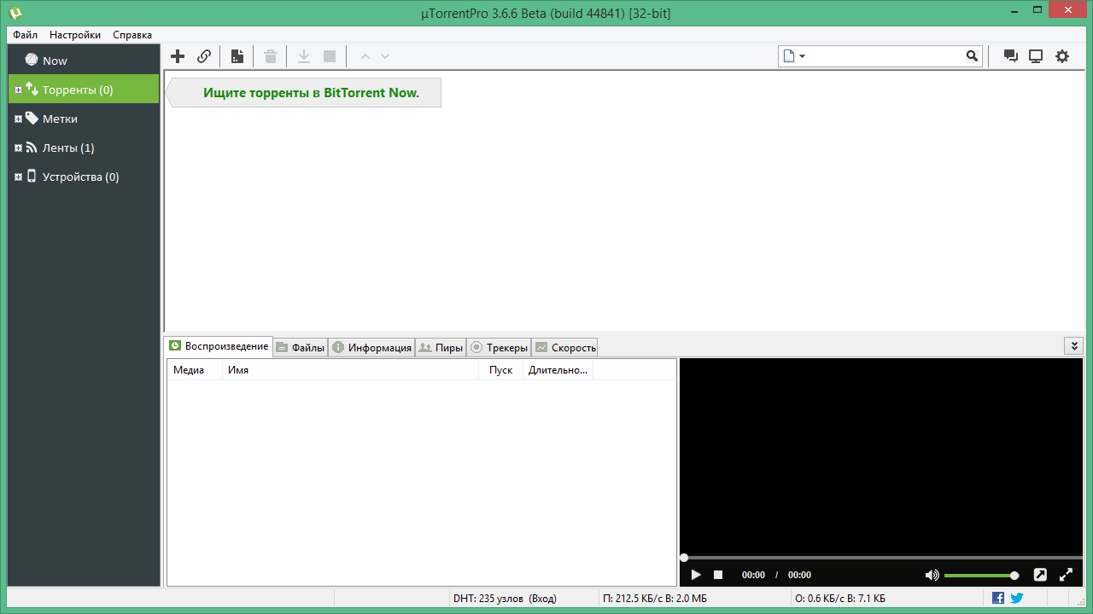The width and height of the screenshot is (1093, 614).
Task: Open the Настройки menu
Action: click(x=74, y=35)
